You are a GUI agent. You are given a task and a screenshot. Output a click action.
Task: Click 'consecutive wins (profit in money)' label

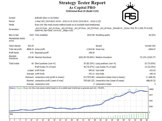click(x=50, y=77)
